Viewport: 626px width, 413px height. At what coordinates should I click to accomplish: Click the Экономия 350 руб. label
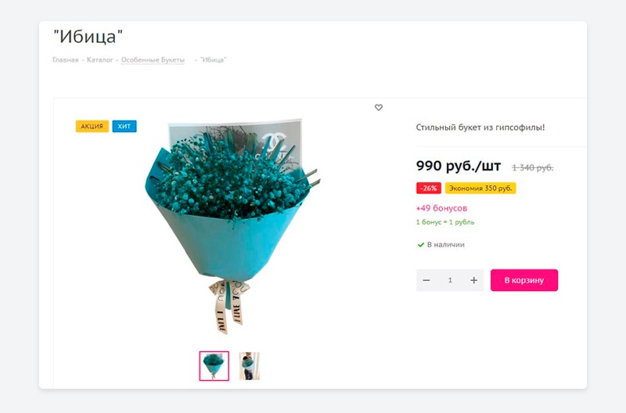click(480, 188)
